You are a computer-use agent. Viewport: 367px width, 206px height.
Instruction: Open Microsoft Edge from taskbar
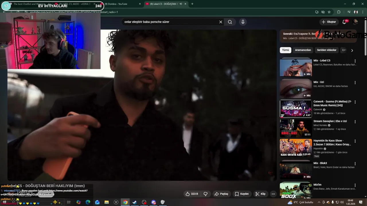click(88, 202)
